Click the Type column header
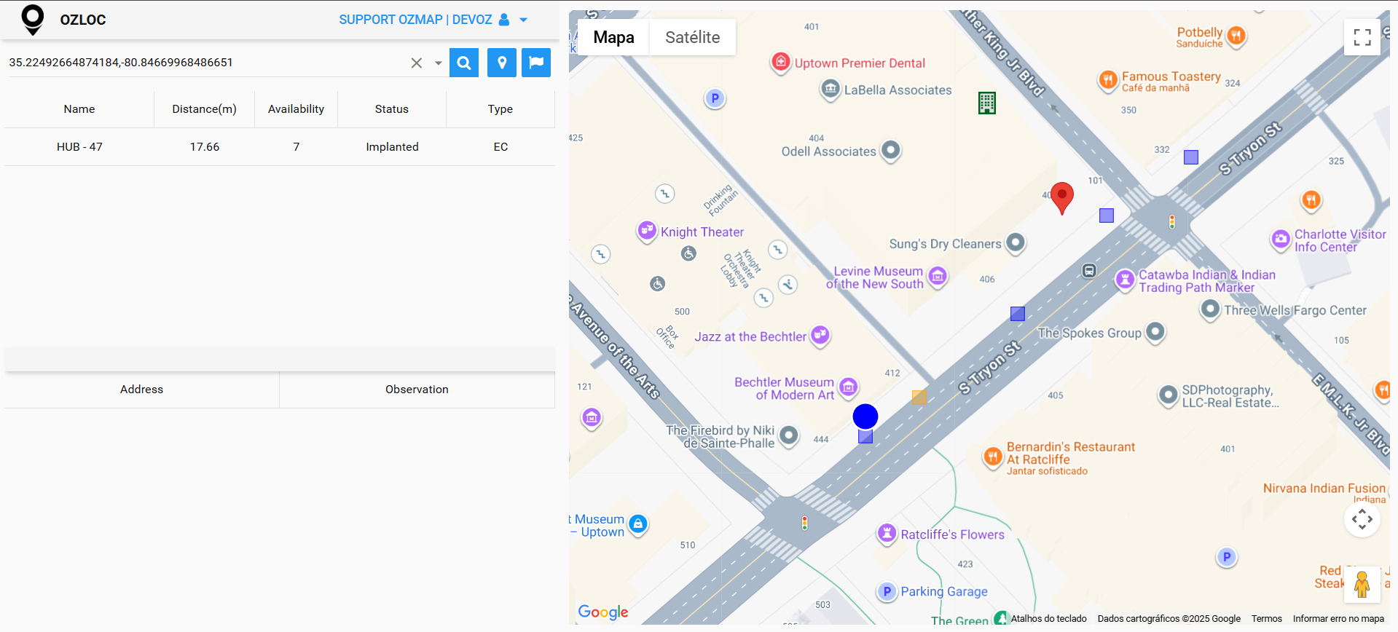This screenshot has width=1398, height=632. point(500,109)
